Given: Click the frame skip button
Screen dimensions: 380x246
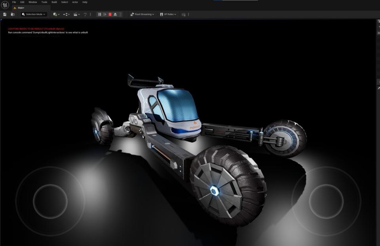Looking at the screenshot, I should (x=105, y=14).
